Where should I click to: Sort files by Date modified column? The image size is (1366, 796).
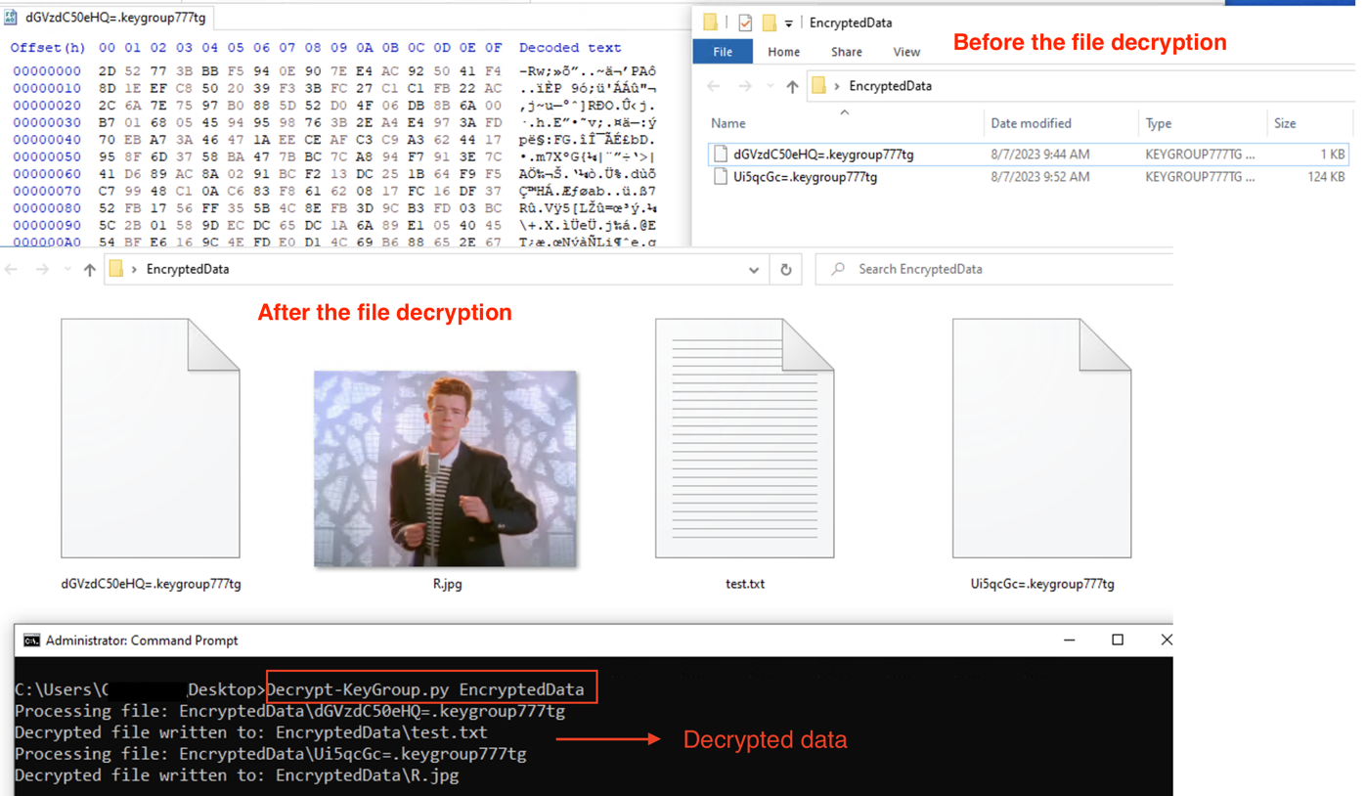tap(1031, 123)
